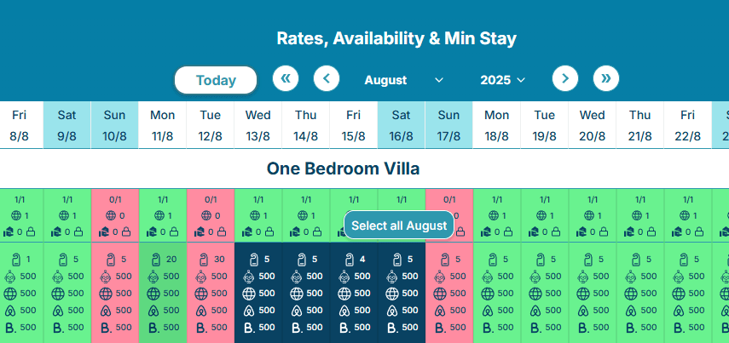
Task: Open the 2025 year dropdown
Action: click(x=502, y=80)
